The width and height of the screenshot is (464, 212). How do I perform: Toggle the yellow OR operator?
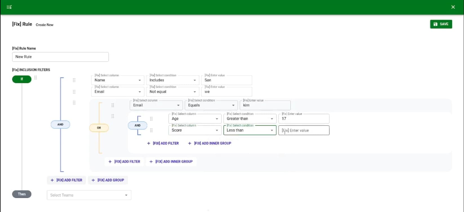coord(99,128)
